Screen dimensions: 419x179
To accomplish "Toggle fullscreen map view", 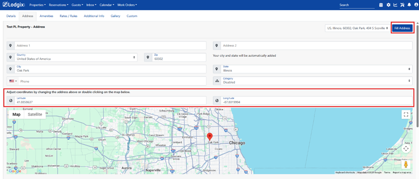I will 406,114.
